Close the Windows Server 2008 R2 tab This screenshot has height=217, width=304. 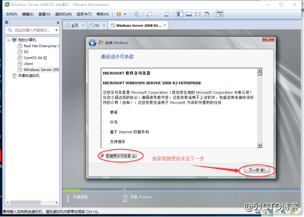(165, 25)
